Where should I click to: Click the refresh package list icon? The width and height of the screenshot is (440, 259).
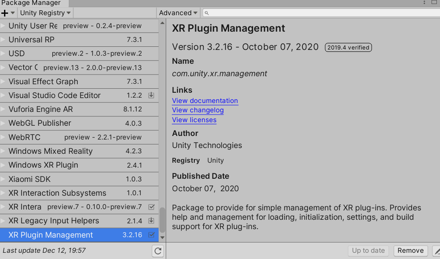pos(158,251)
